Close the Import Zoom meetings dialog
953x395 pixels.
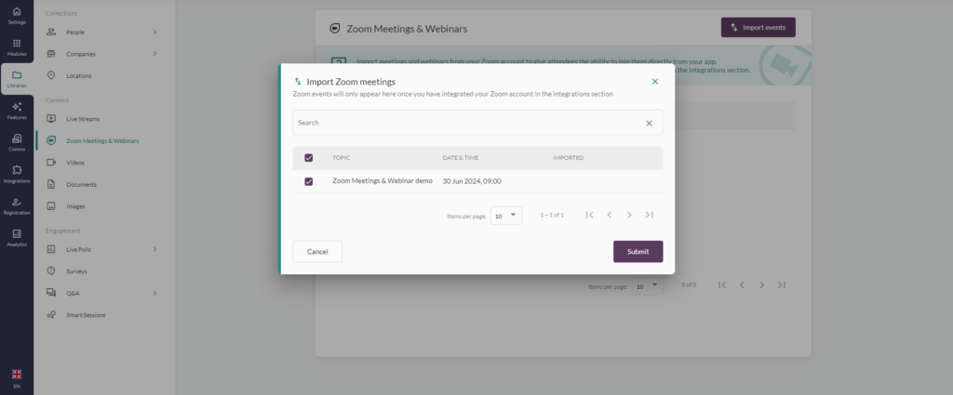click(655, 82)
